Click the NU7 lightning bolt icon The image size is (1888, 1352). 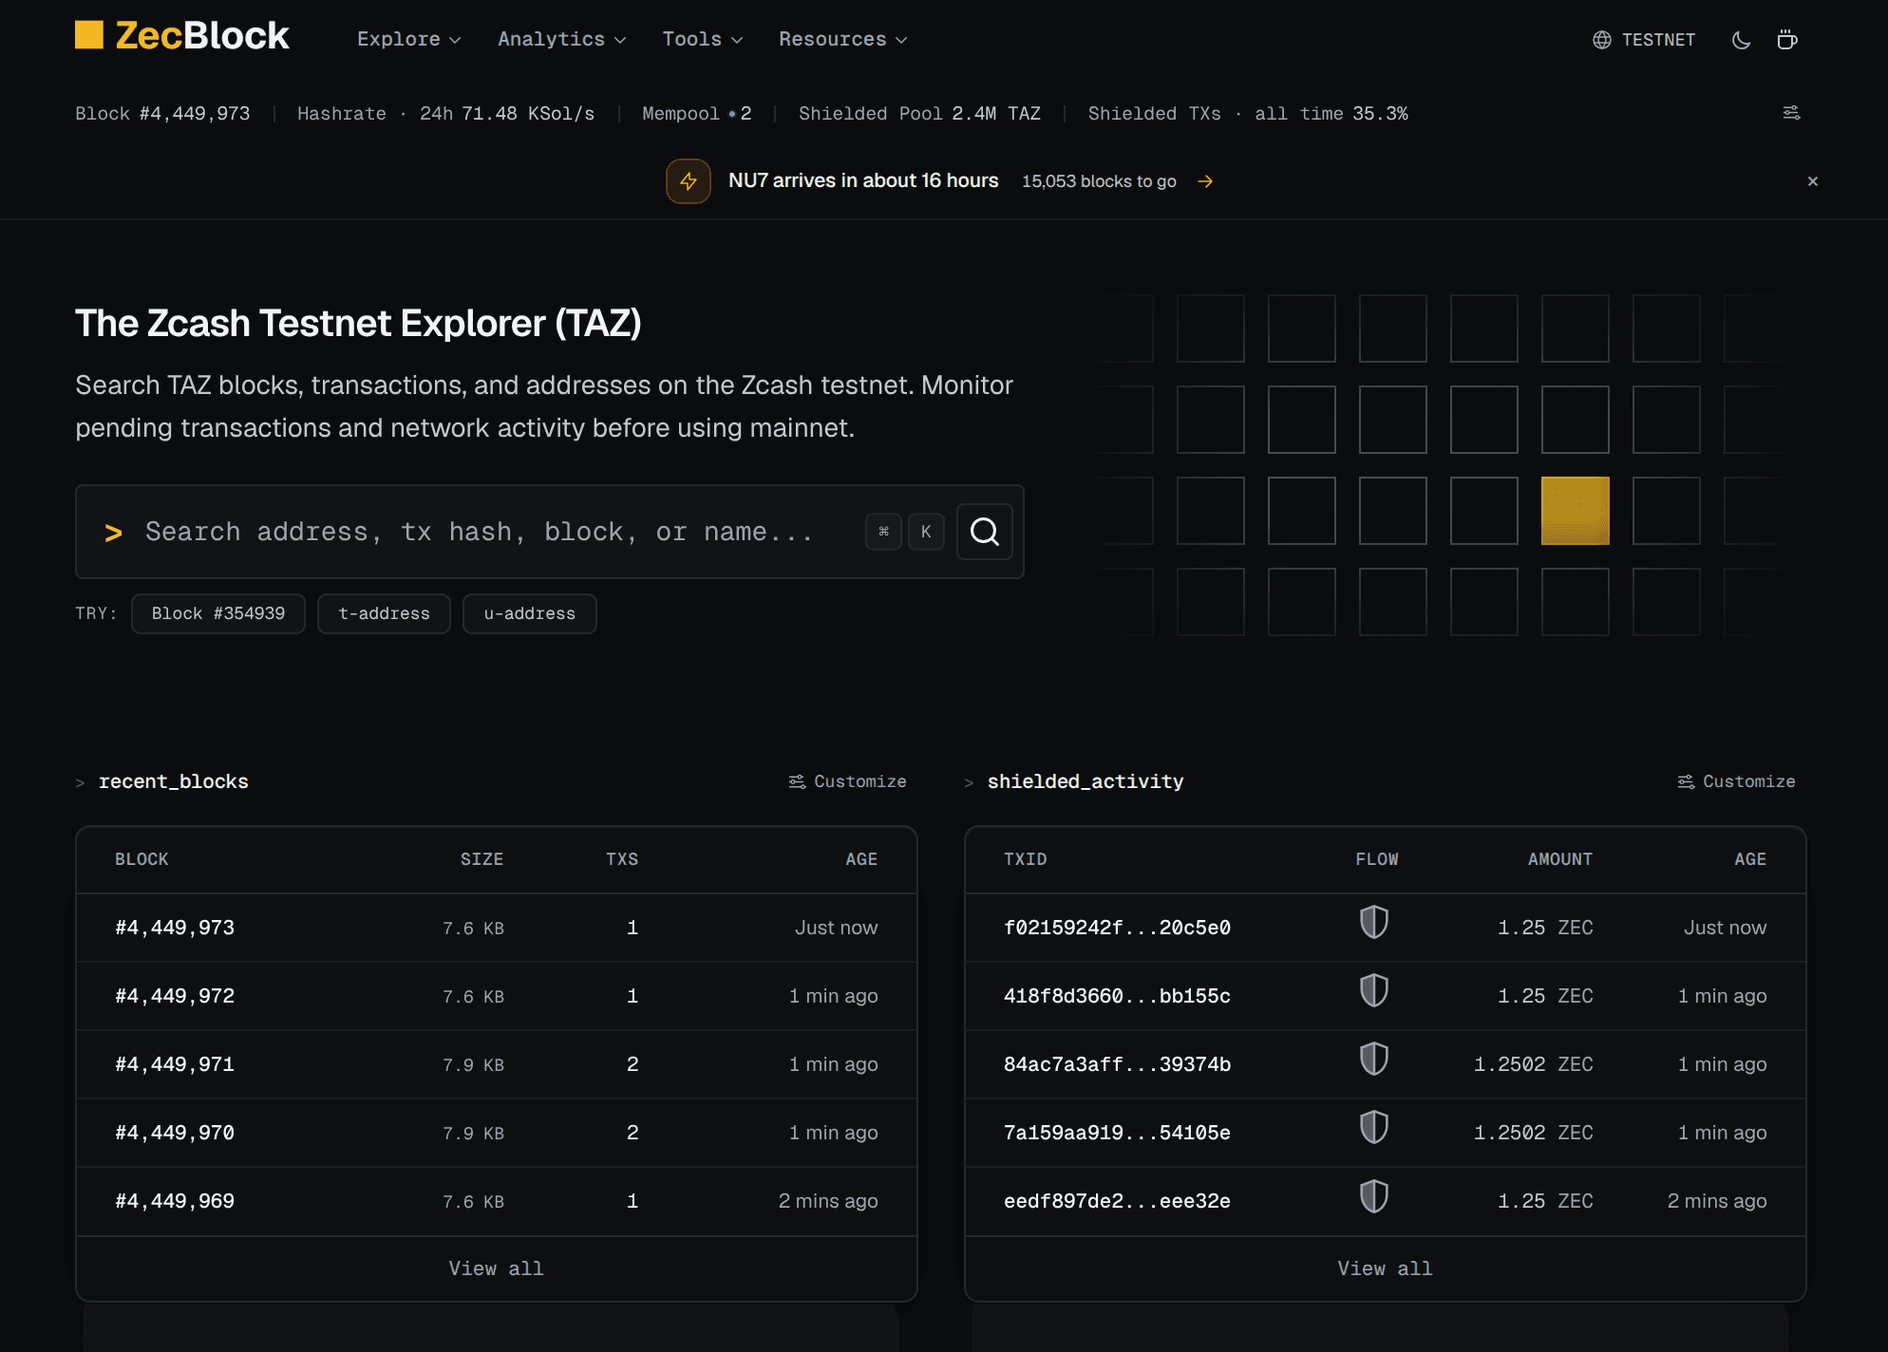(x=689, y=181)
